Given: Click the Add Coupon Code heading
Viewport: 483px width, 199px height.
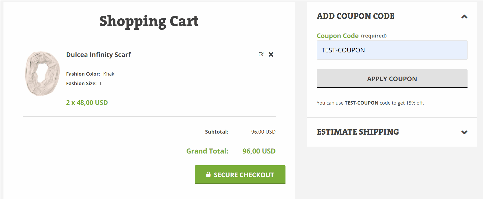Looking at the screenshot, I should (355, 16).
